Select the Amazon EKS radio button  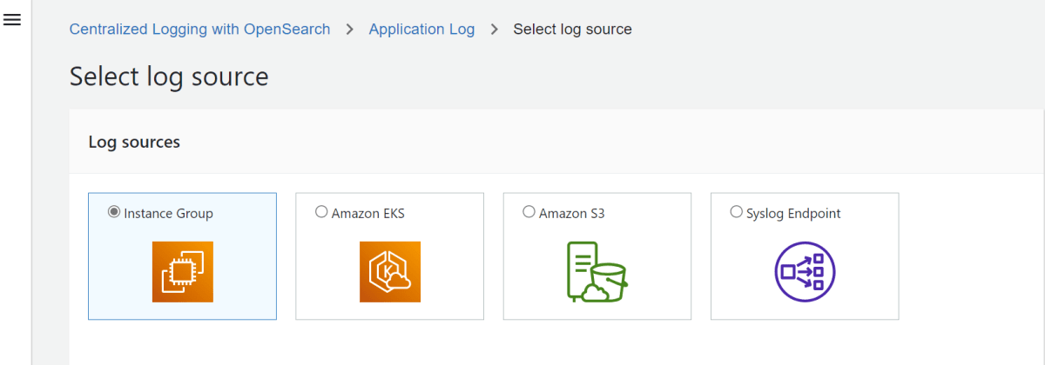tap(321, 212)
